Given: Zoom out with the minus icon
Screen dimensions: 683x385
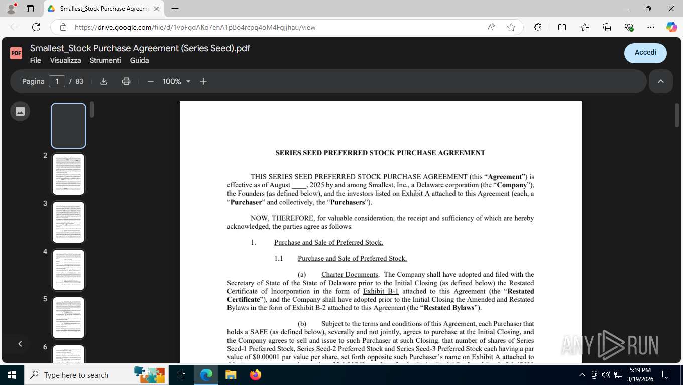Looking at the screenshot, I should pyautogui.click(x=150, y=81).
